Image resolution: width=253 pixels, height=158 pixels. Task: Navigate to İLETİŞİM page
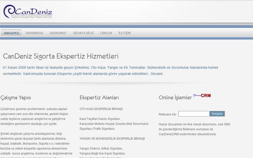(125, 33)
